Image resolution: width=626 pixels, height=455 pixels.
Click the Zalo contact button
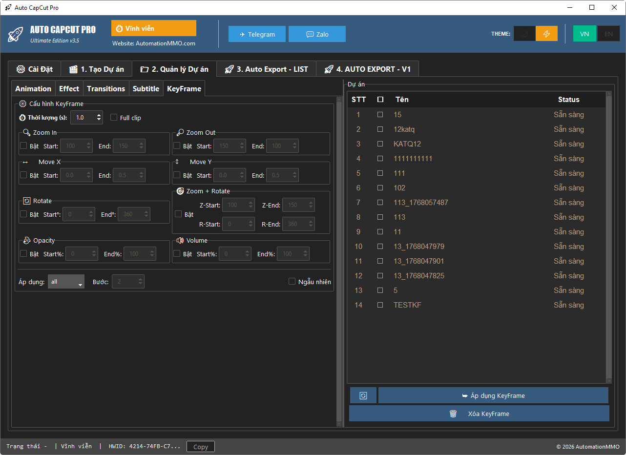(x=317, y=34)
